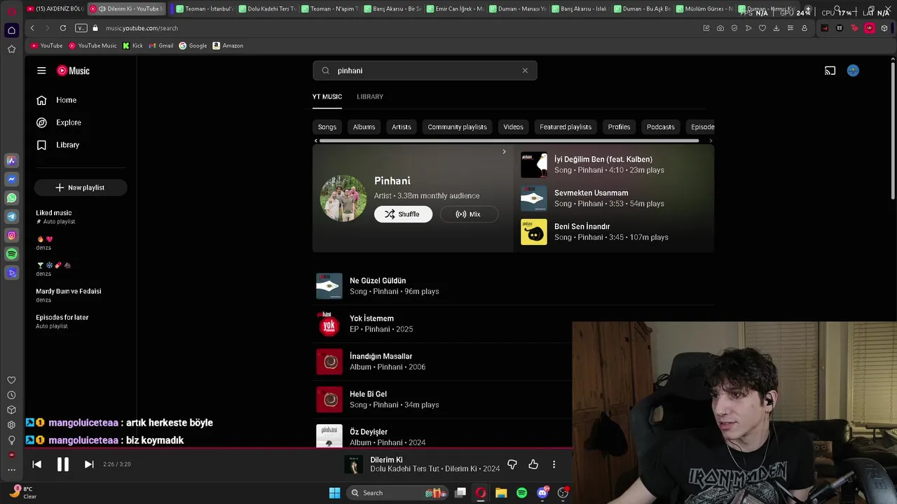Screen dimensions: 897x504
Task: Open the account avatar menu
Action: pyautogui.click(x=853, y=71)
